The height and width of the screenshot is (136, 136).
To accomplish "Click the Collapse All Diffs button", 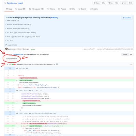I will [x=12, y=58].
